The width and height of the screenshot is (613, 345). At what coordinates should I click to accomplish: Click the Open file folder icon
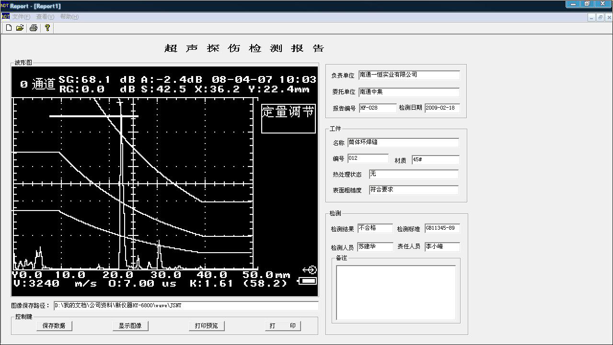tap(20, 28)
